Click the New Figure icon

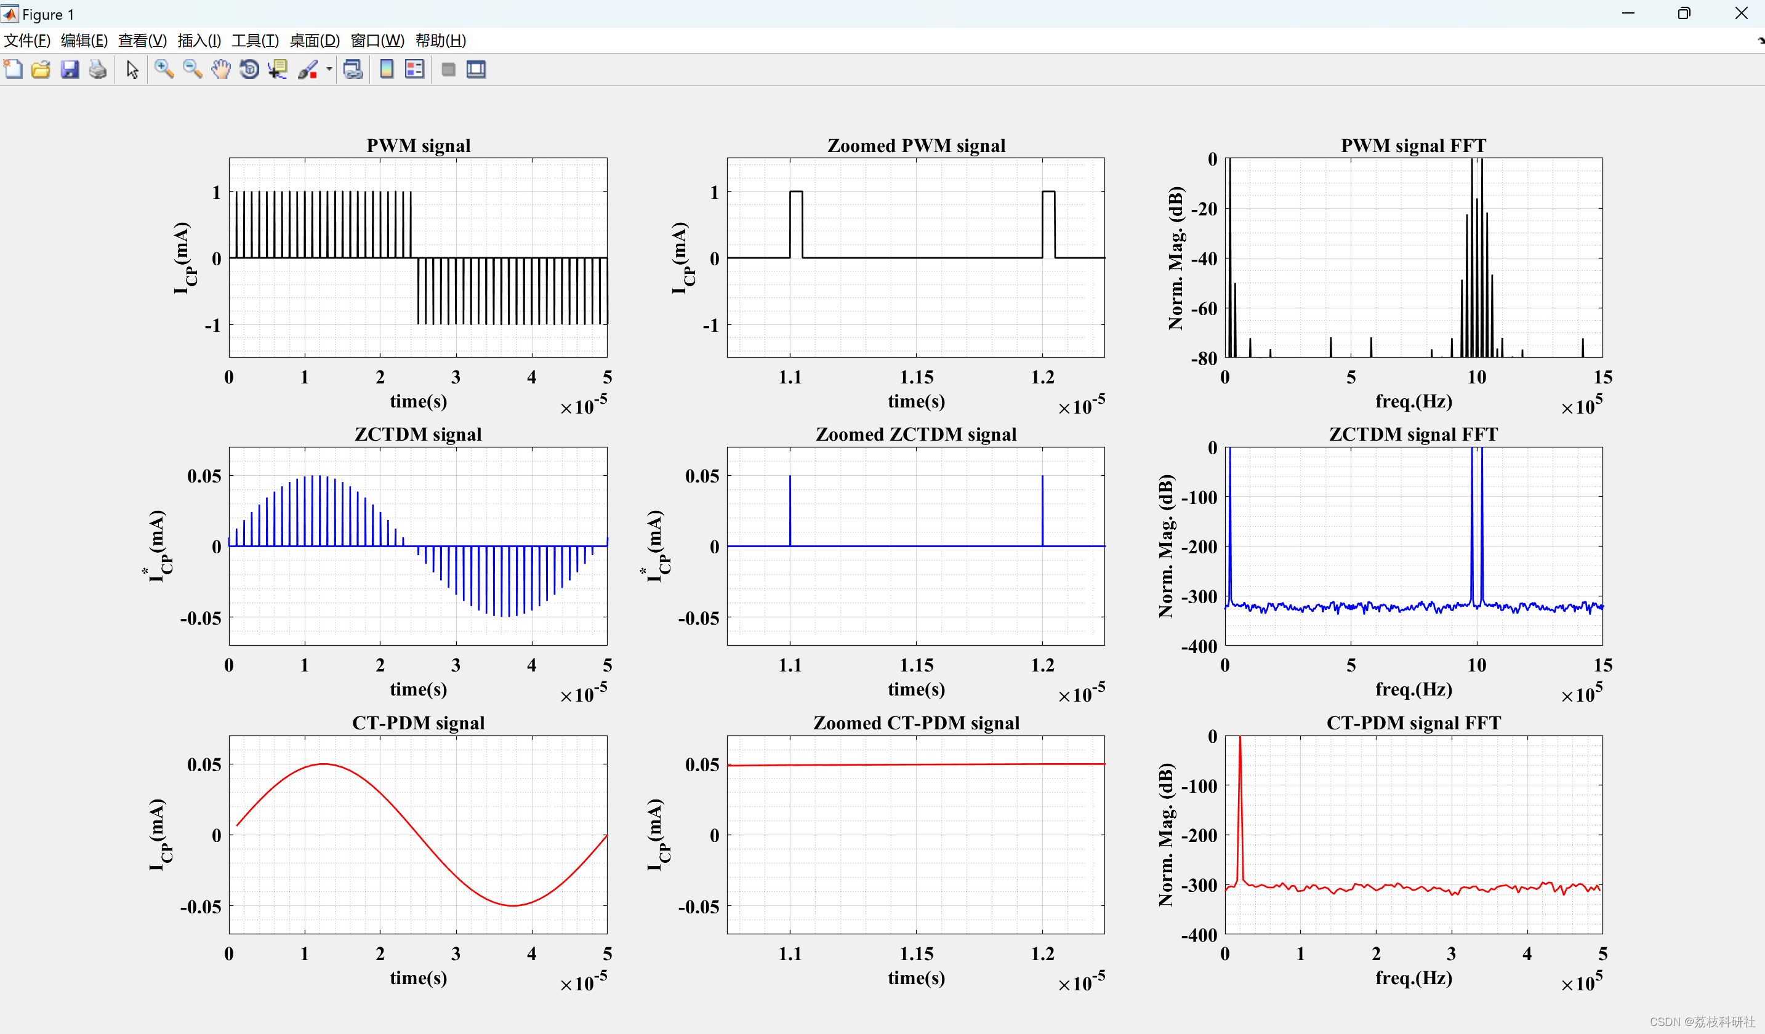[14, 70]
